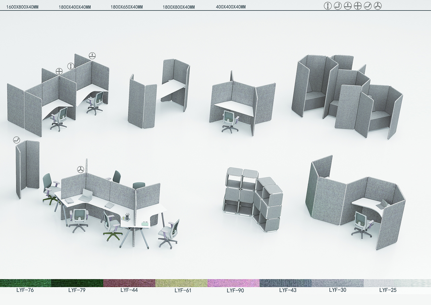Choose the LYF-90 pink fabric swatch
The image size is (431, 305).
(233, 283)
